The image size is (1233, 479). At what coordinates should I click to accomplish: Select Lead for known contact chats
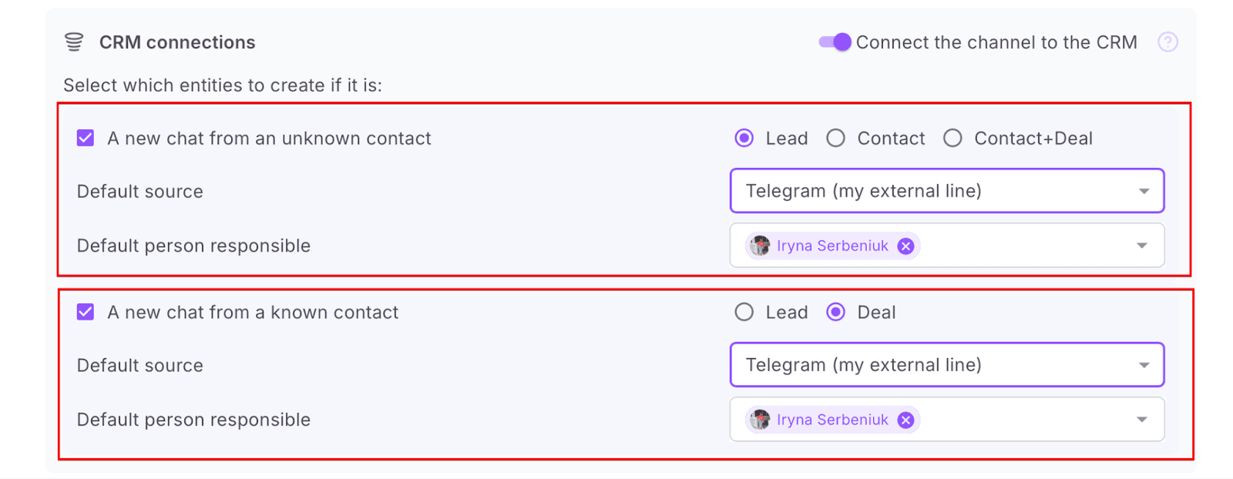pyautogui.click(x=744, y=313)
